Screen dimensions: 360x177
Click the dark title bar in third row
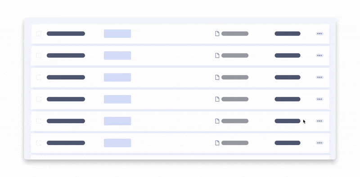pos(66,77)
